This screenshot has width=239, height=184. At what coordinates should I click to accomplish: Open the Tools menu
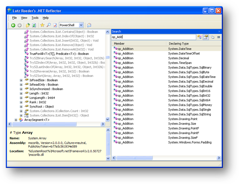coord(35,18)
